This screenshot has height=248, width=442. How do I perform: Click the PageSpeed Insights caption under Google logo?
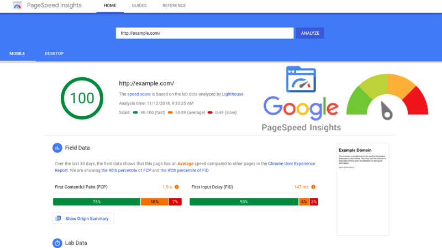tap(301, 127)
